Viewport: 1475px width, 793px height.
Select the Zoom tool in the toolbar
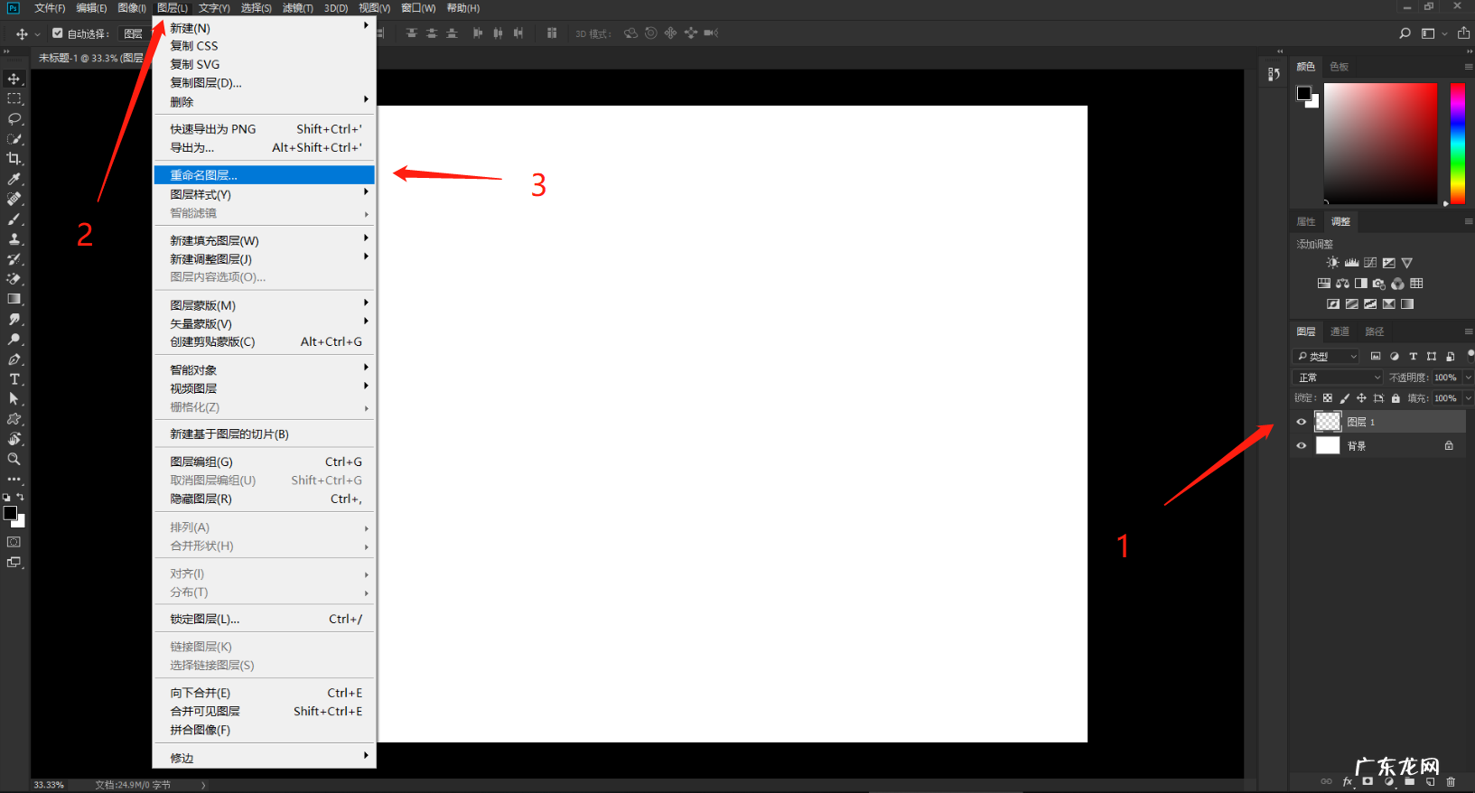(14, 459)
